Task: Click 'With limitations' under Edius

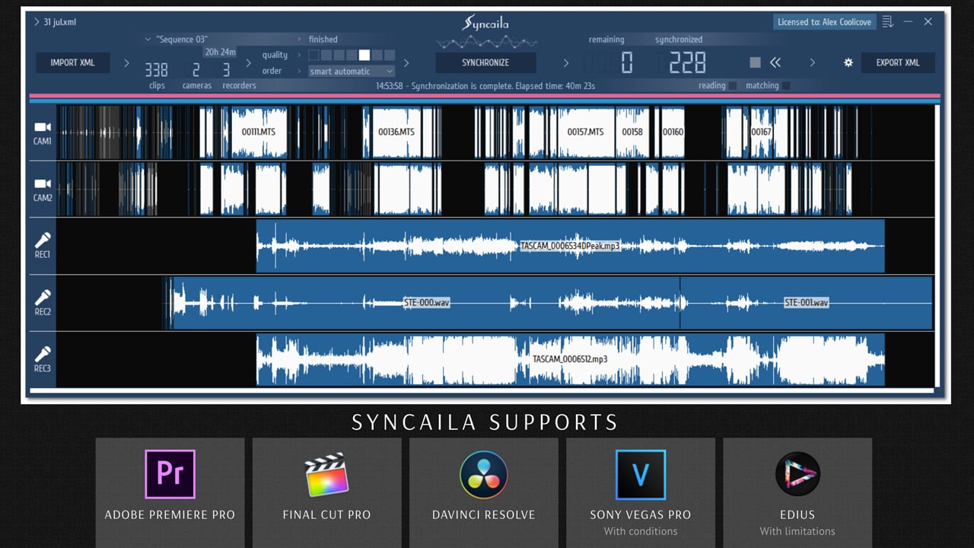Action: pos(797,531)
